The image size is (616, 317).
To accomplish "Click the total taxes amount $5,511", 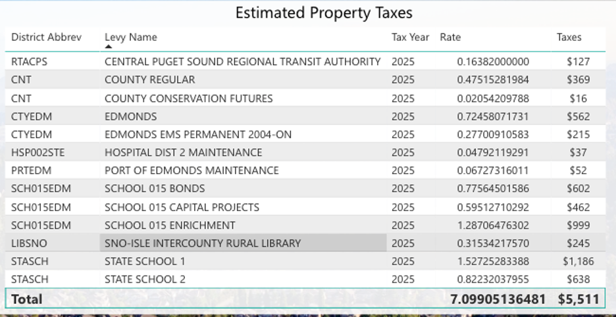I will click(x=578, y=299).
